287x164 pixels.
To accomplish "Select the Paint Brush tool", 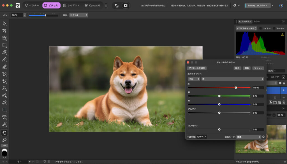I will click(4, 60).
